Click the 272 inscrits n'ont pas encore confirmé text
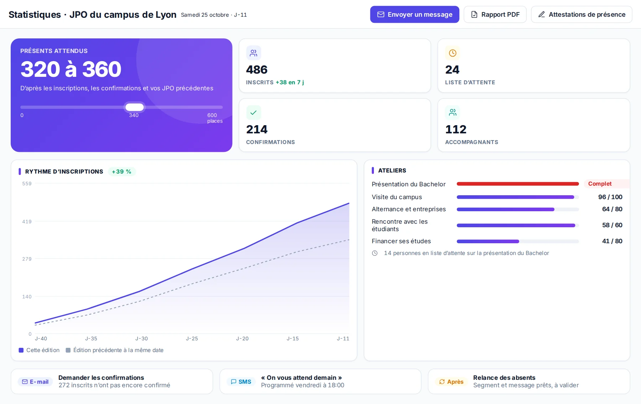The width and height of the screenshot is (641, 404). 114,385
